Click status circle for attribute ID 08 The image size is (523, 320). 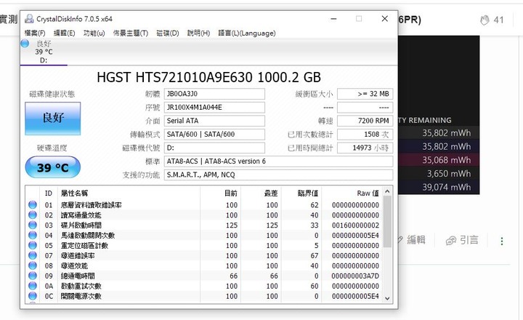coord(33,265)
